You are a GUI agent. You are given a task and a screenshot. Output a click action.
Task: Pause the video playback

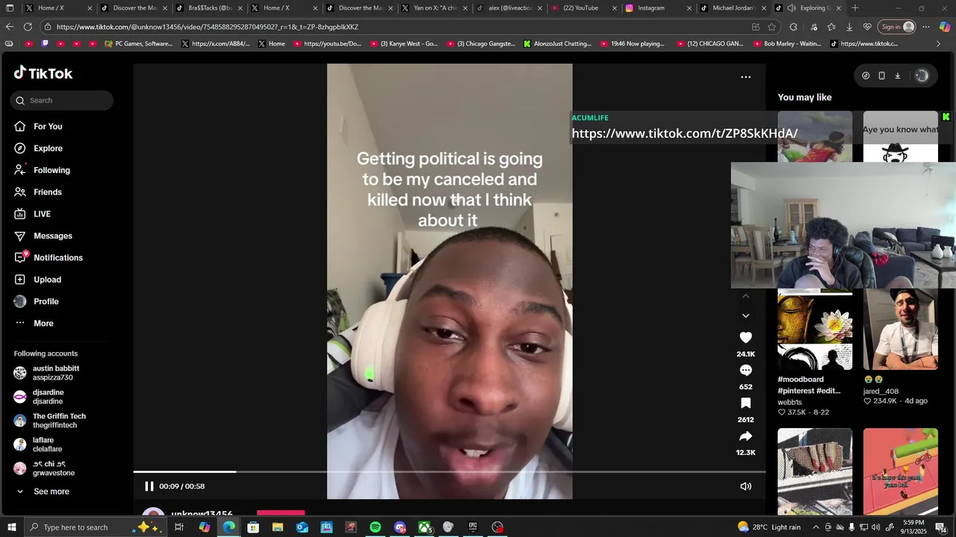click(149, 486)
